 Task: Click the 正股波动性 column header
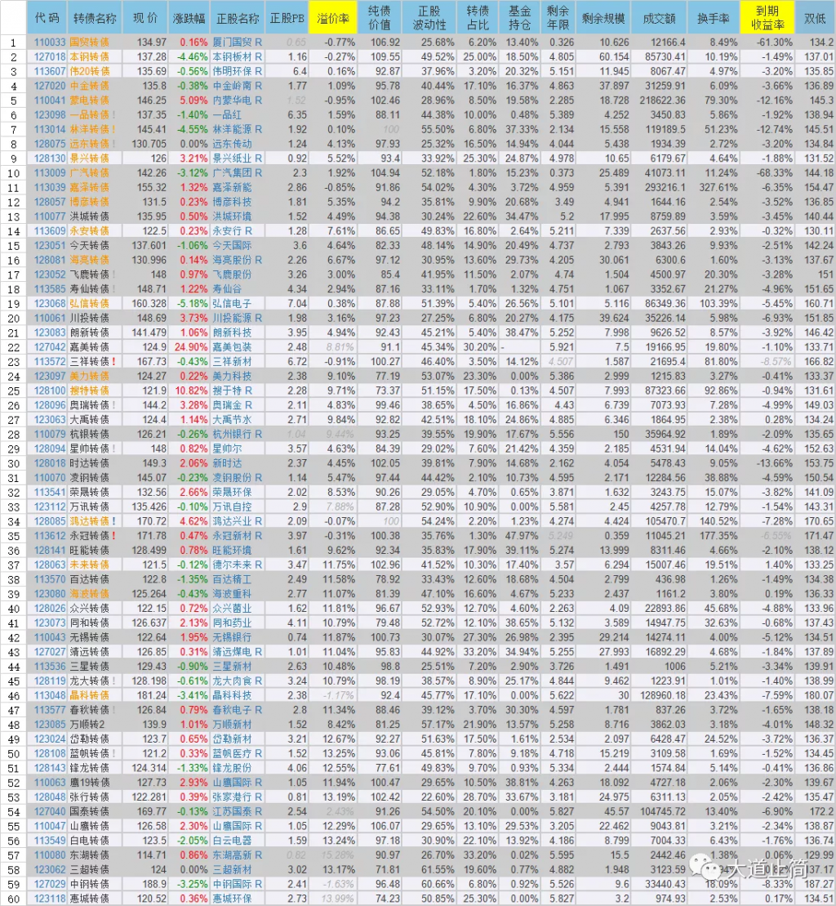pos(429,18)
